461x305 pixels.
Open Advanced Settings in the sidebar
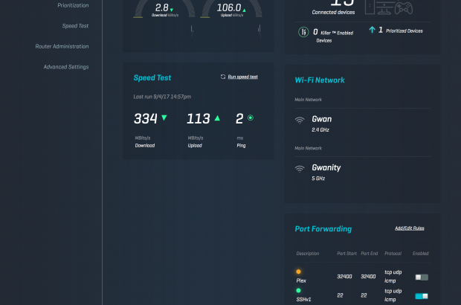click(x=65, y=67)
